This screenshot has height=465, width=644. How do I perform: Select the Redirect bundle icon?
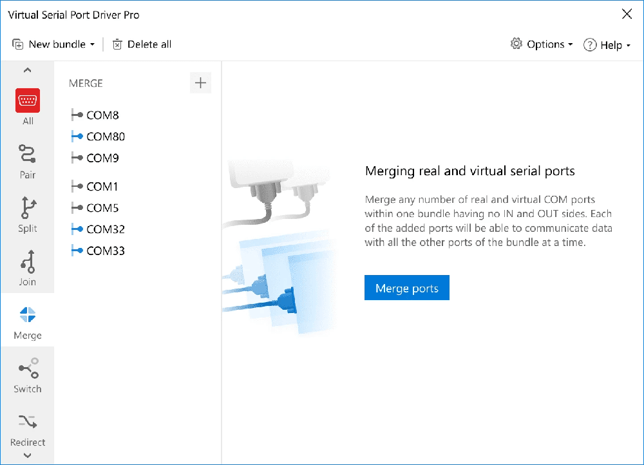pyautogui.click(x=28, y=421)
